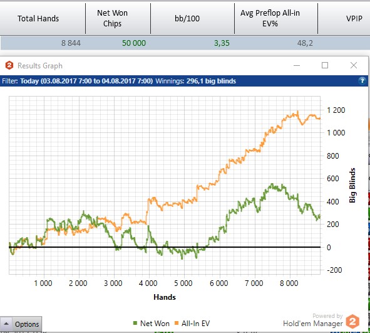
Task: Click the -200 y-axis tick label
Action: [334, 270]
